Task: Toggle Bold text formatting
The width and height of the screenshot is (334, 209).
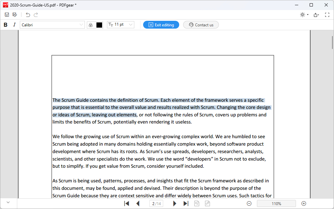Action: (6, 25)
